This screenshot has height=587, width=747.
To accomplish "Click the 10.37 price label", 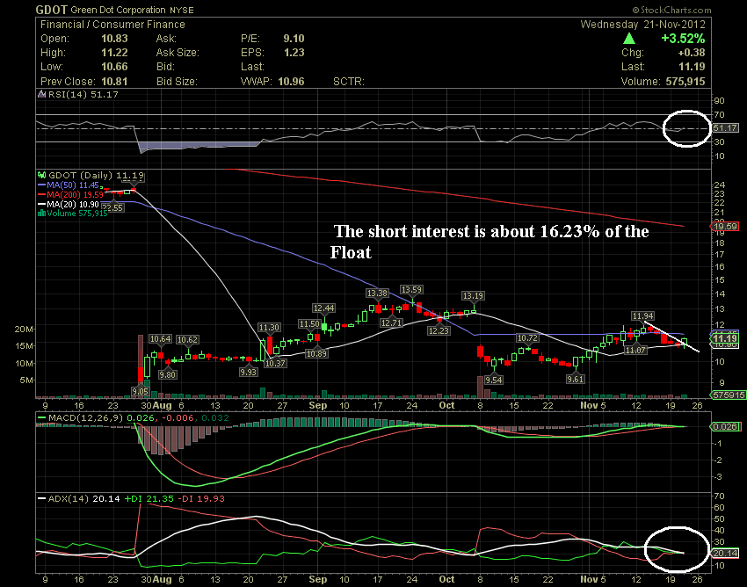I will [x=275, y=363].
